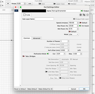The width and height of the screenshot is (95, 94).
Task: Toggle Output Sub-Layer switch
Action: [74, 19]
